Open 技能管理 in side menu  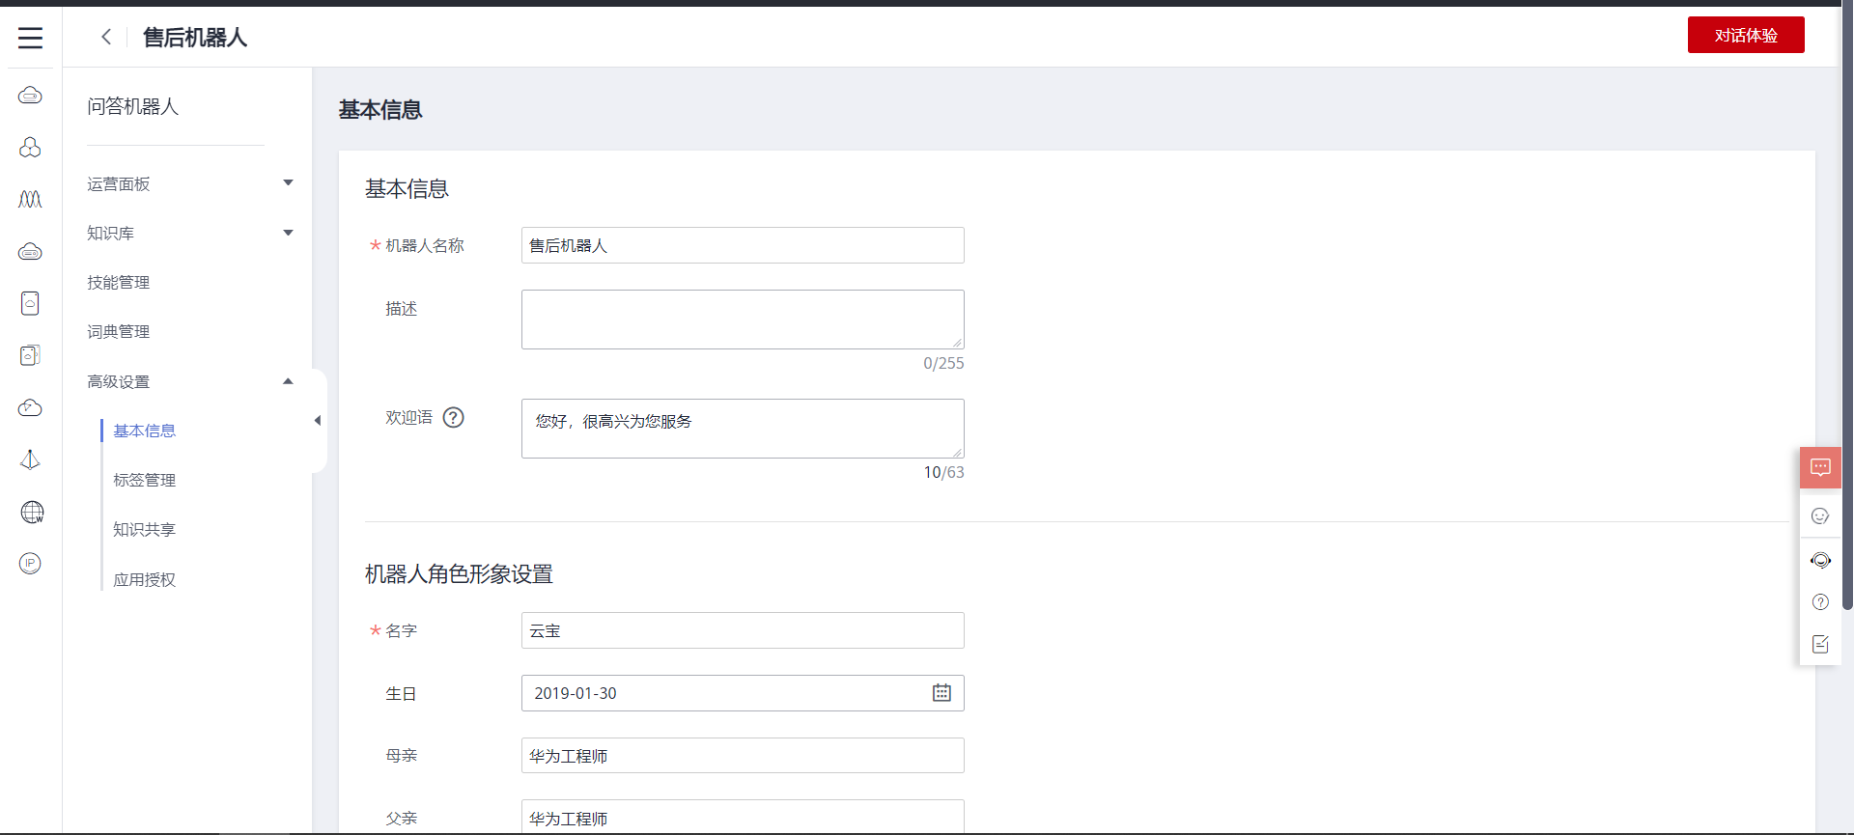click(118, 283)
